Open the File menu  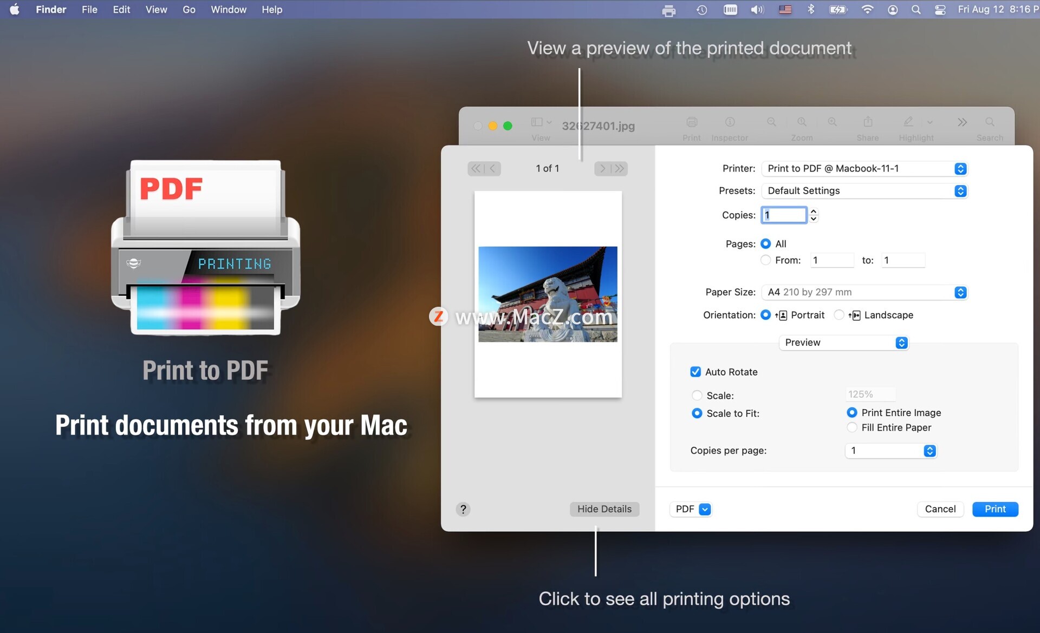89,10
